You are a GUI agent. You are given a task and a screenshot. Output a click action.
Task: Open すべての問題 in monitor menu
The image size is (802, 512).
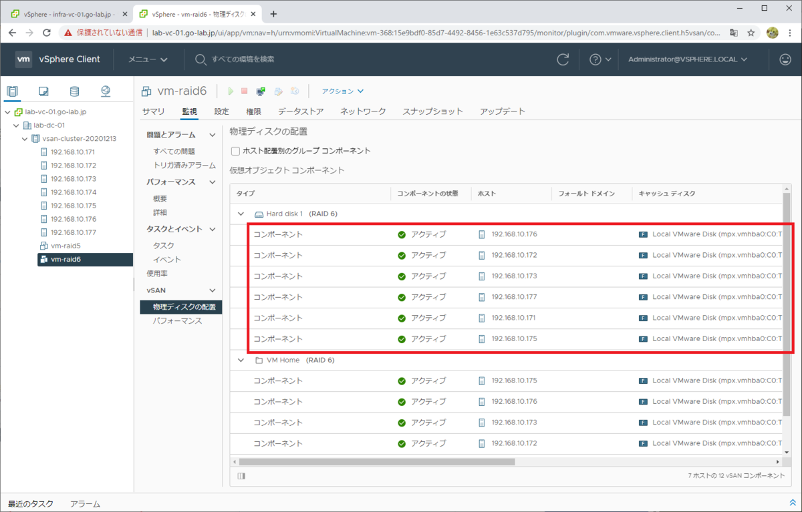(x=174, y=152)
